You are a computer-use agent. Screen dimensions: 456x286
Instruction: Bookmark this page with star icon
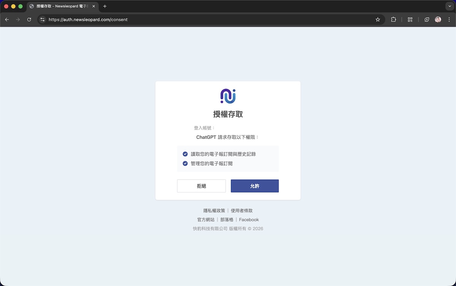[x=378, y=19]
